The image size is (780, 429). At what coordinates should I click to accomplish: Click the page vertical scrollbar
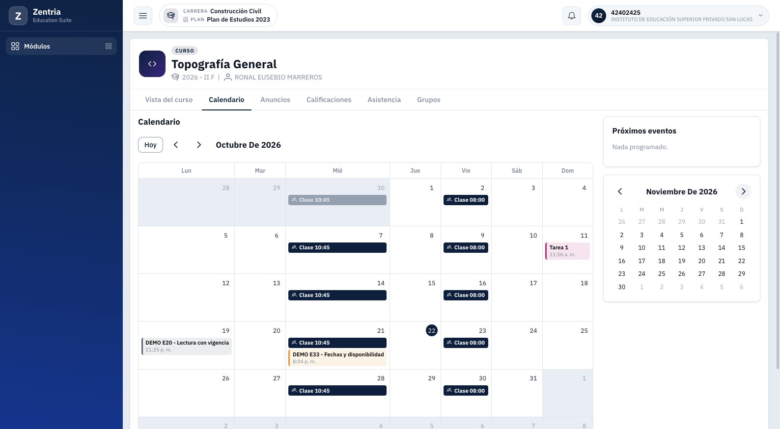coord(778,201)
